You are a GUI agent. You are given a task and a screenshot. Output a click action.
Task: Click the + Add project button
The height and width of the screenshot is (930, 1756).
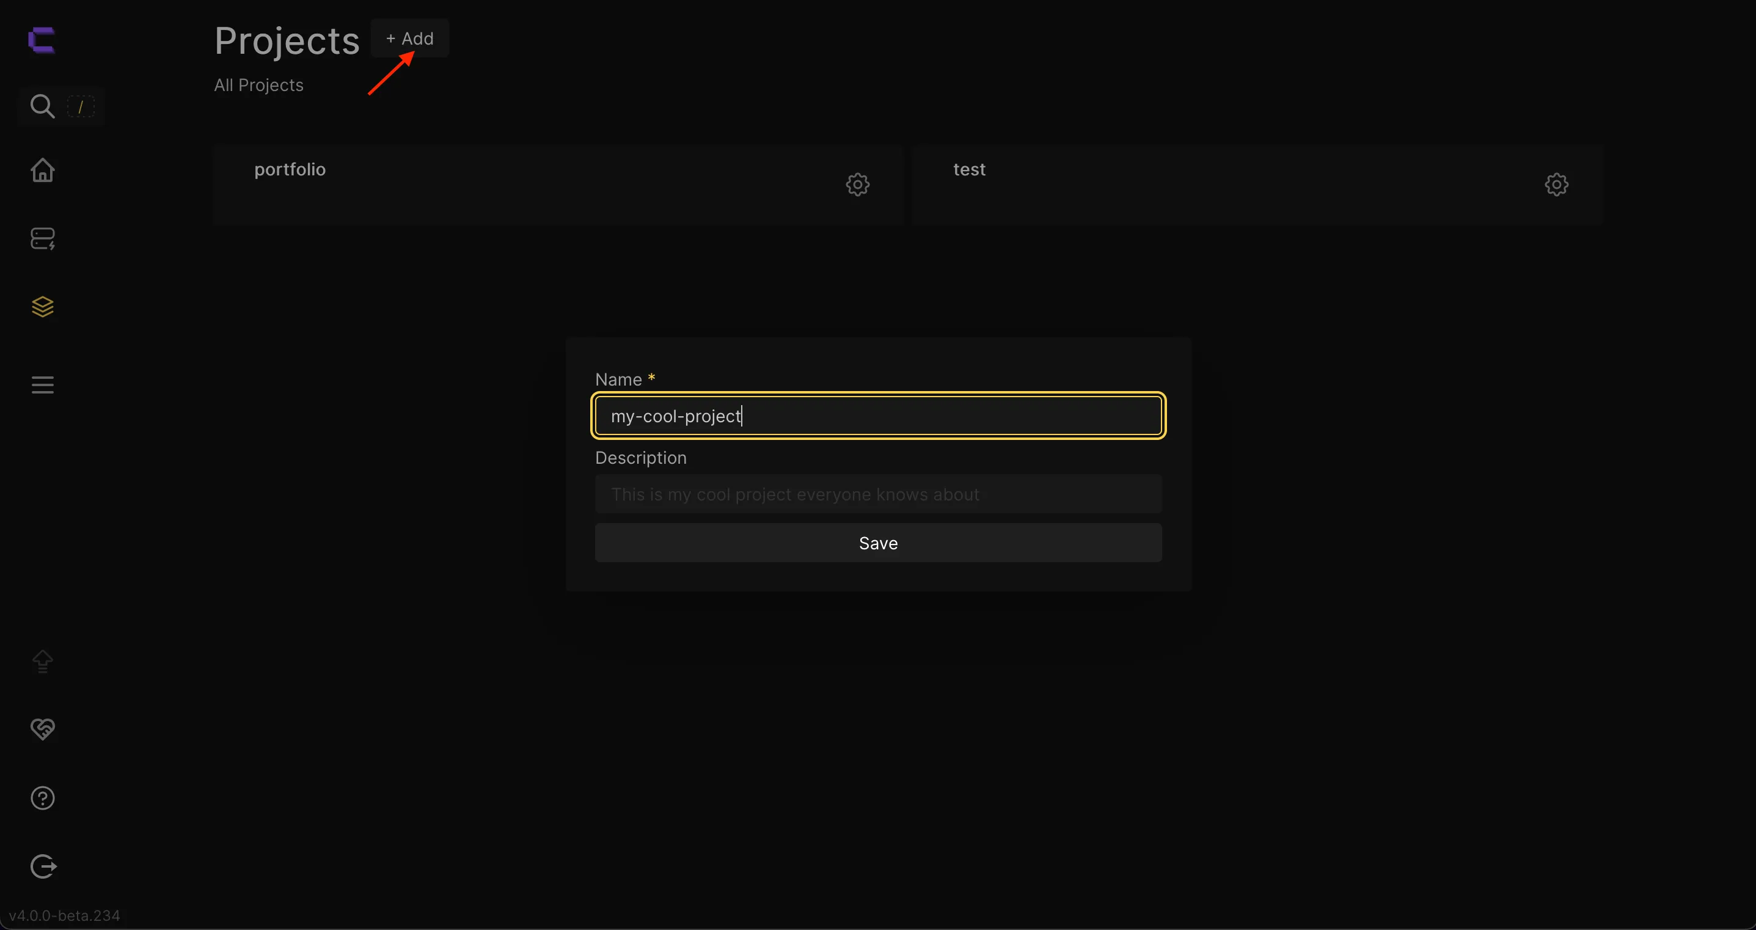(x=410, y=38)
